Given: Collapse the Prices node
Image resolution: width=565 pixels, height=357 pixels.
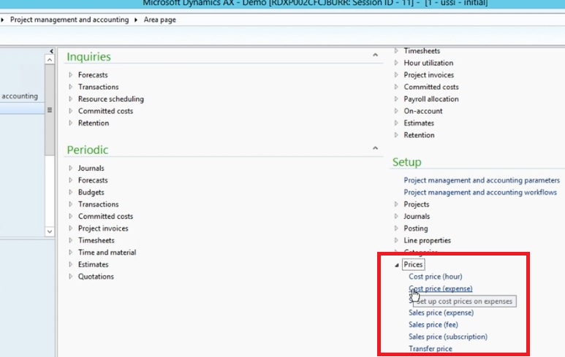Looking at the screenshot, I should click(397, 265).
